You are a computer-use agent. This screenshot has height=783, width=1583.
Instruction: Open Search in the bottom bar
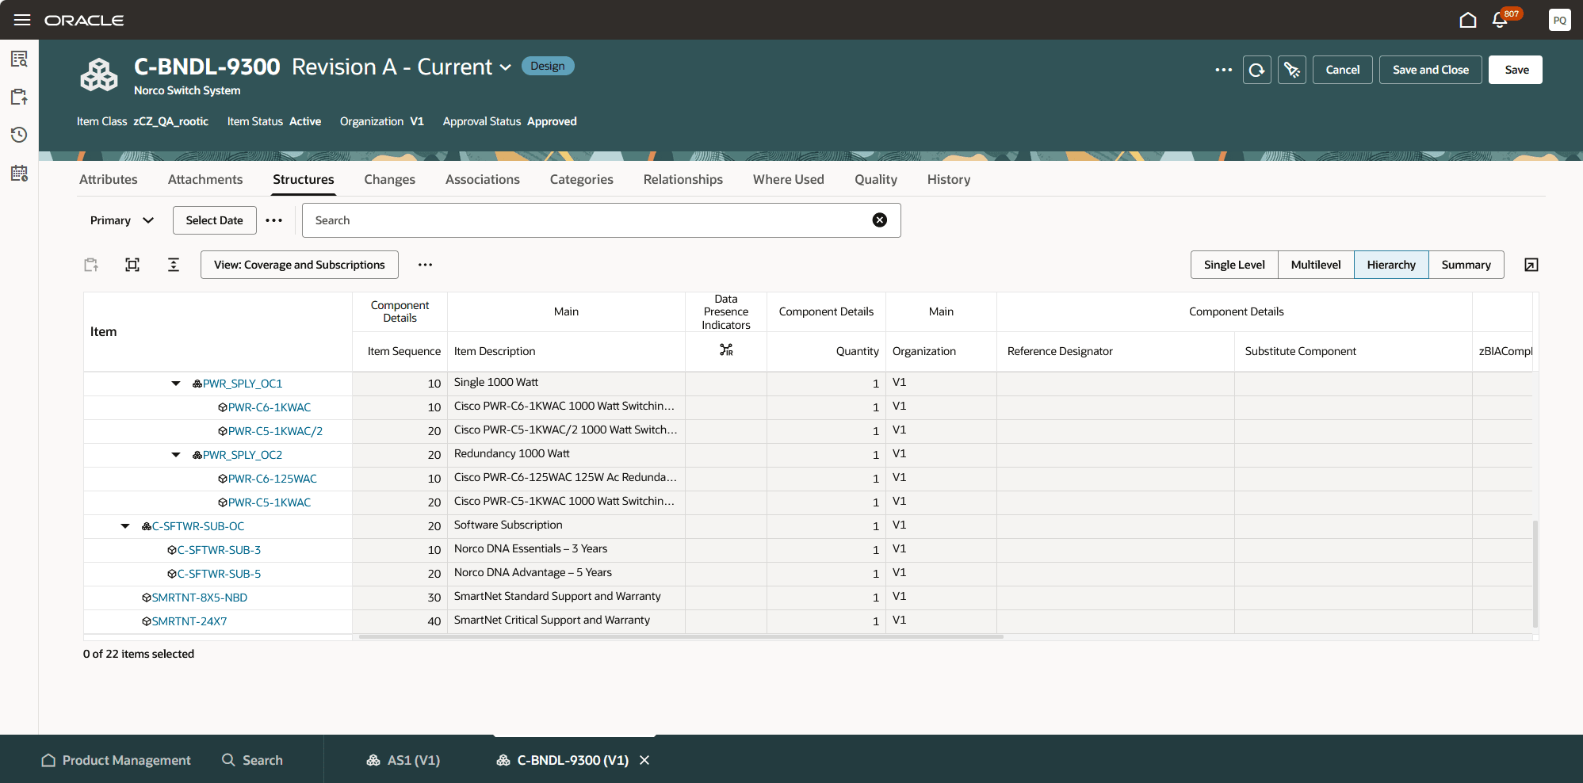pos(252,760)
